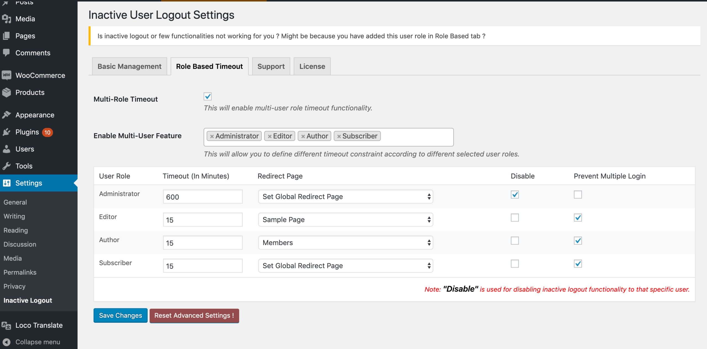Toggle the Multi-Role Timeout checkbox
The height and width of the screenshot is (349, 707).
[x=208, y=96]
